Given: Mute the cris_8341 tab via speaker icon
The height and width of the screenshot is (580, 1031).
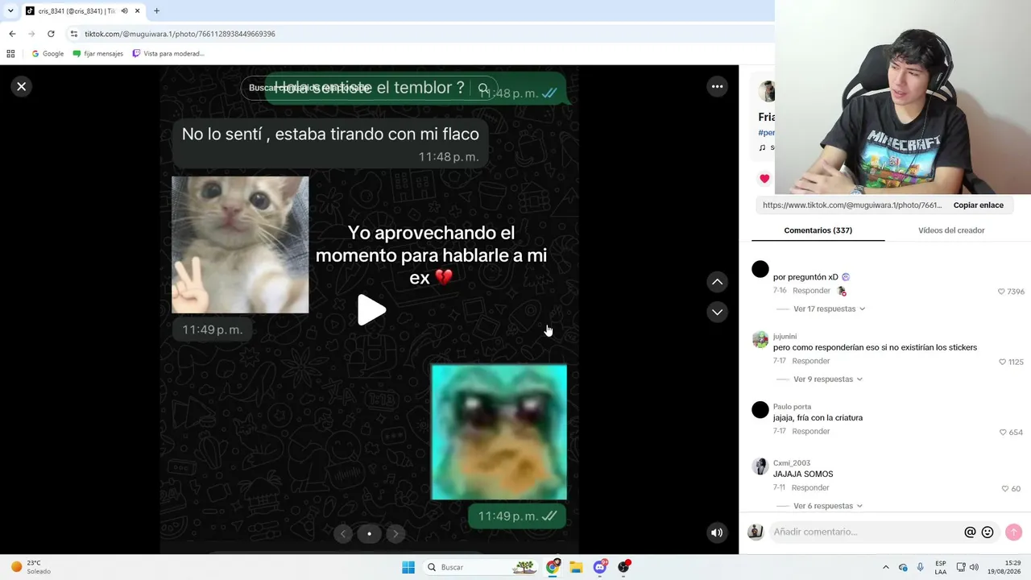Looking at the screenshot, I should 124,10.
